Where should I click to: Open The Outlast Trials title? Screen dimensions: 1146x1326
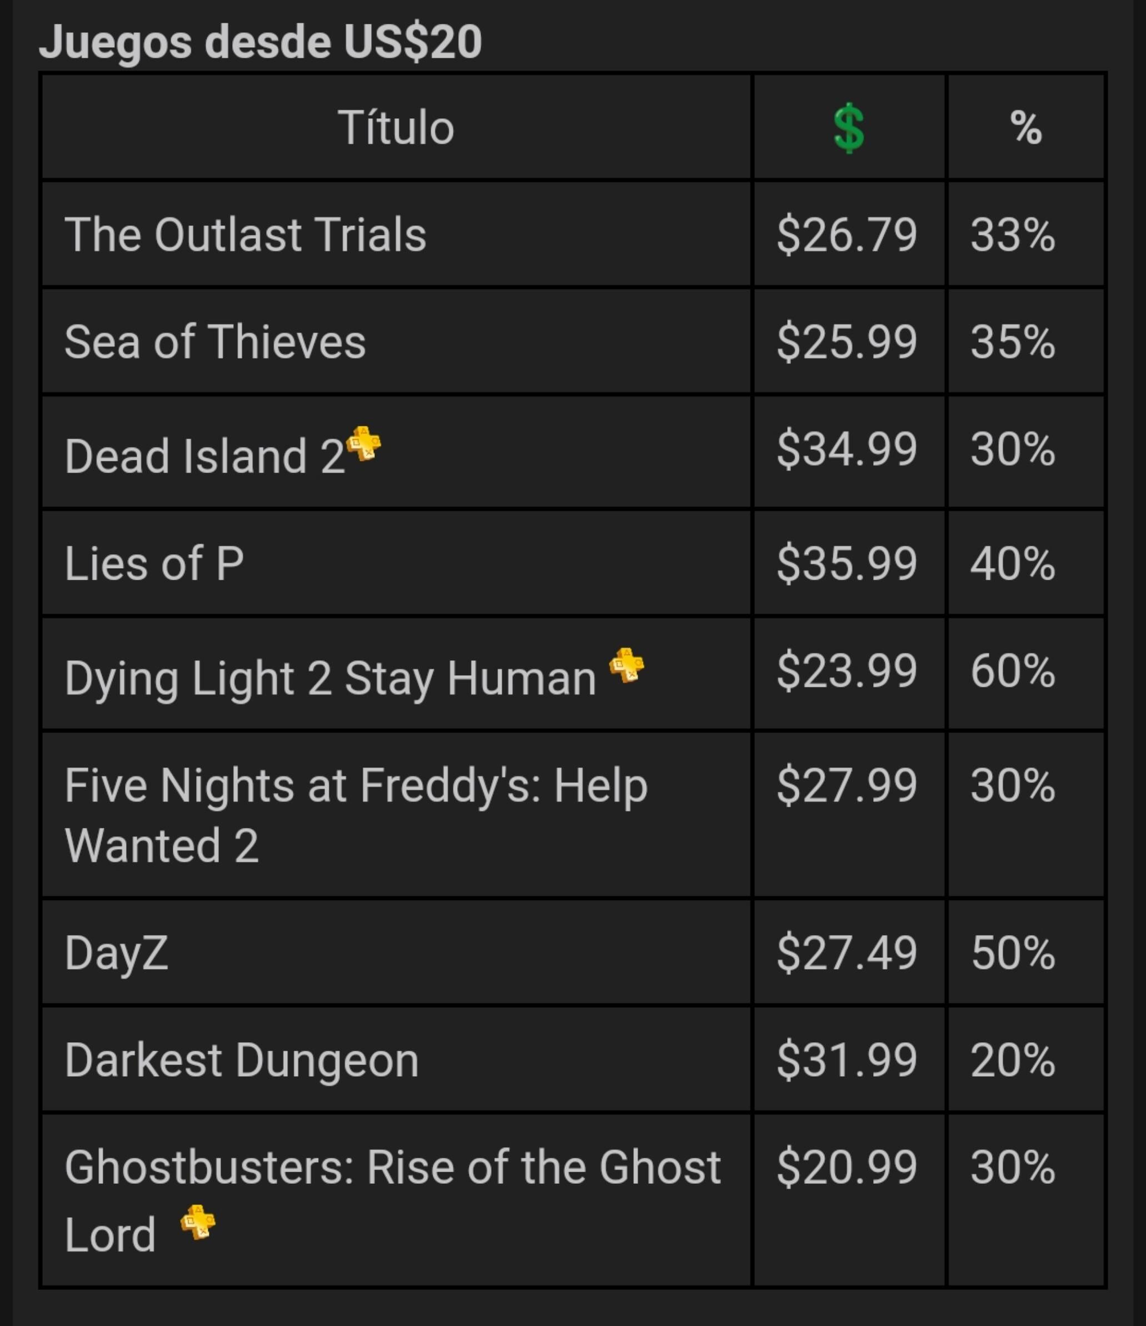point(245,234)
